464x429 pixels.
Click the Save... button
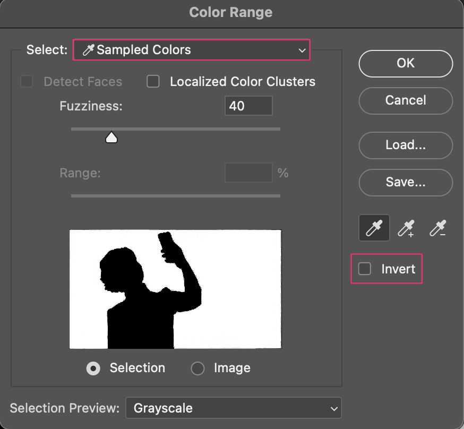[x=406, y=182]
